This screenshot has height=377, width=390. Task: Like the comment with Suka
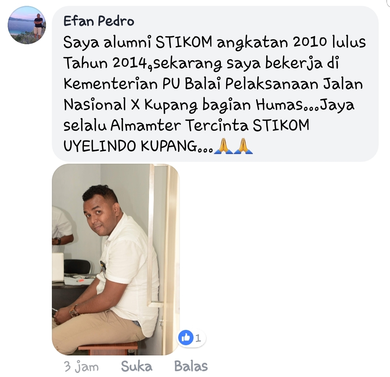(x=137, y=366)
